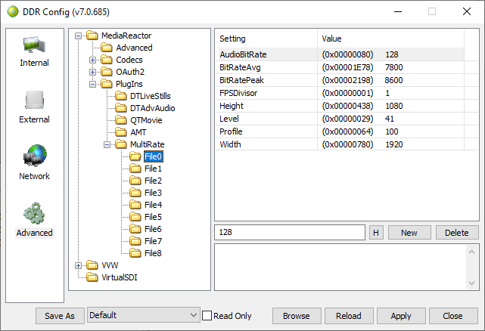Click the File6 folder icon
Screen dimensions: 485x331
point(135,229)
